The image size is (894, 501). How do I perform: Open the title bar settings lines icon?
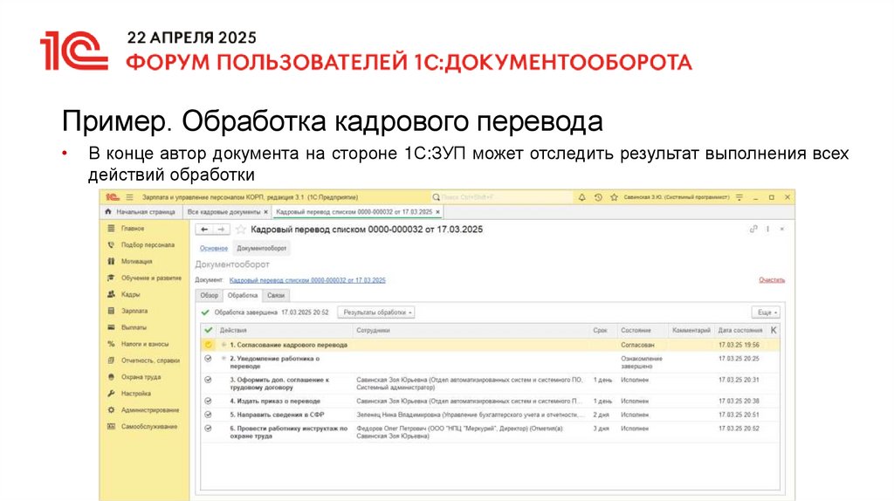[x=739, y=197]
